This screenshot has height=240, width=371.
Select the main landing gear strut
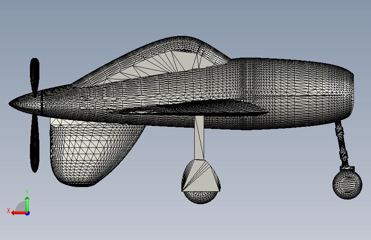[199, 138]
